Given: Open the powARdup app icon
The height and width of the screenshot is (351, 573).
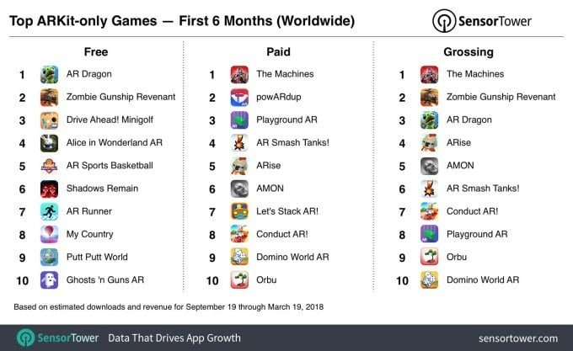Looking at the screenshot, I should 239,98.
